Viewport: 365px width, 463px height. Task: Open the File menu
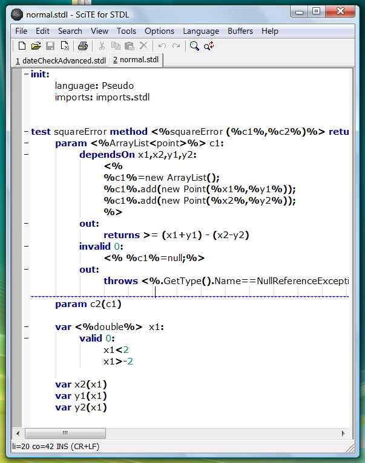[x=21, y=31]
